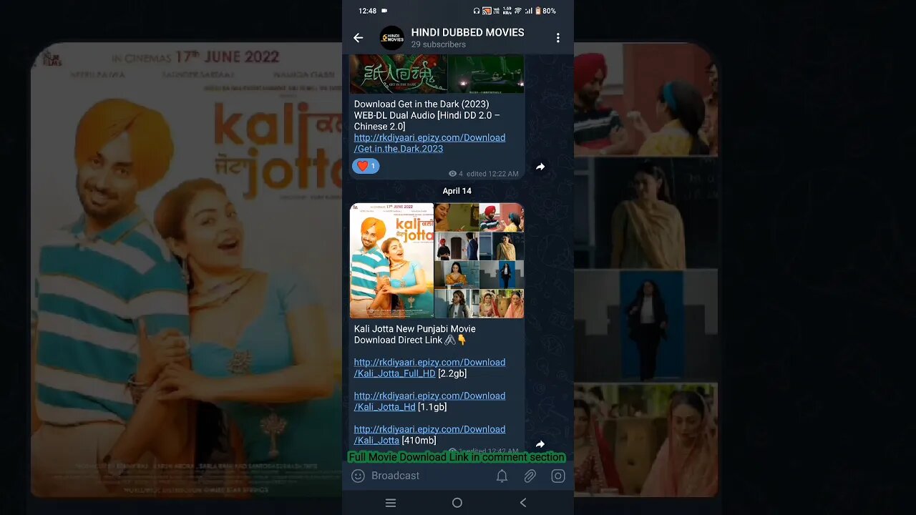916x515 pixels.
Task: Toggle heart reaction on Get in the Dark post
Action: [366, 166]
